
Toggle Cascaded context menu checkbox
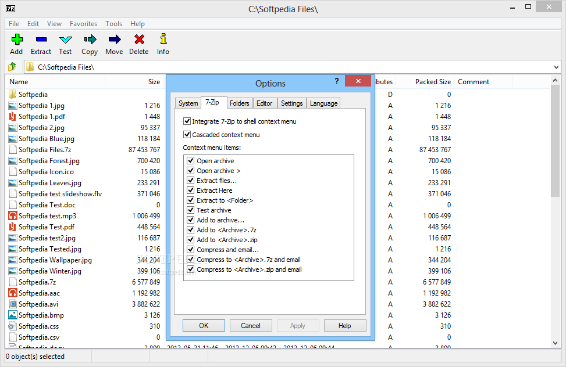[x=187, y=135]
